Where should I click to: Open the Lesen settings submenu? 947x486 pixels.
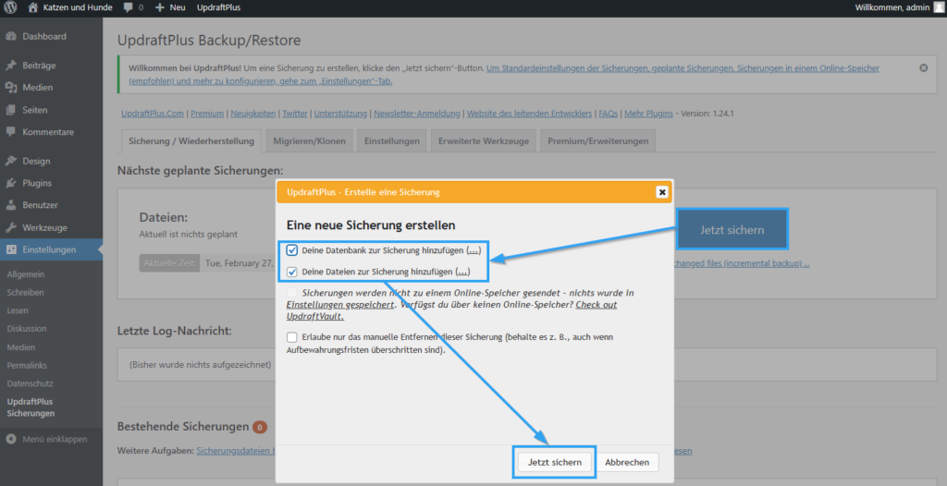click(x=18, y=310)
